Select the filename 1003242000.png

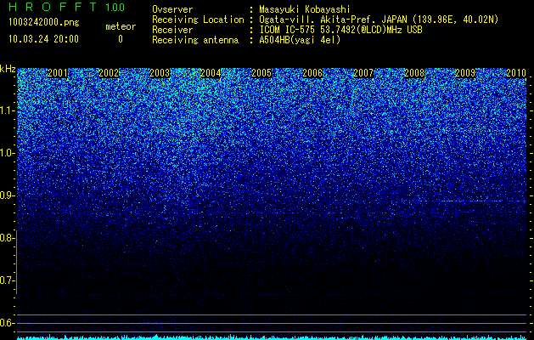click(43, 22)
